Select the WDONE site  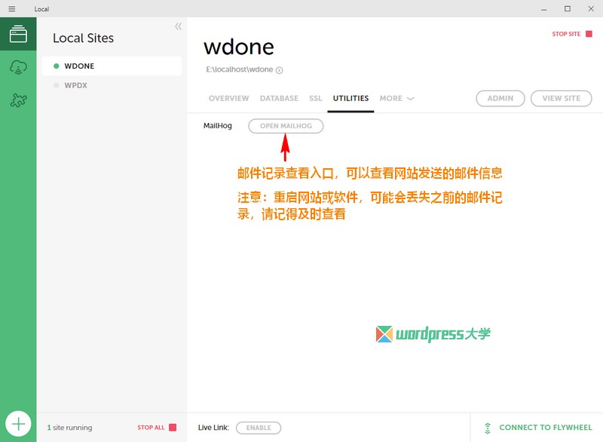click(x=112, y=66)
